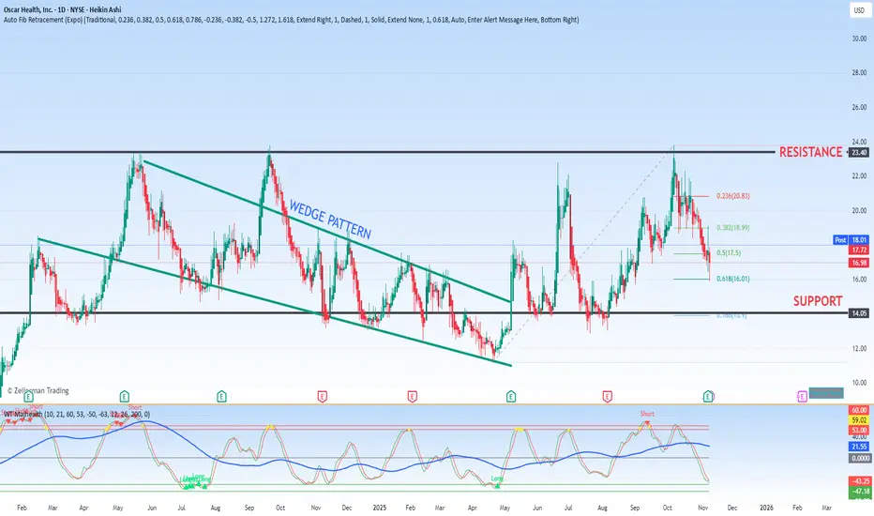This screenshot has height=516, width=874.
Task: Click the Oscar Health symbol title
Action: coord(63,9)
